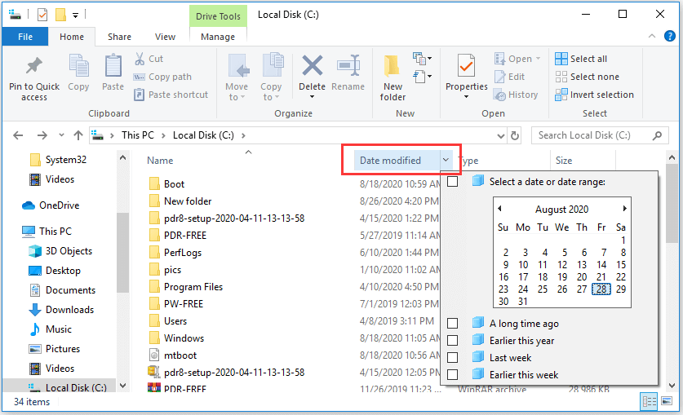Go to previous month in calendar
This screenshot has width=683, height=415.
[x=499, y=209]
